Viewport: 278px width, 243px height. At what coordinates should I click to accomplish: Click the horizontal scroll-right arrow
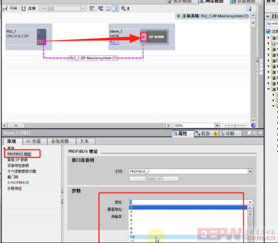click(168, 126)
